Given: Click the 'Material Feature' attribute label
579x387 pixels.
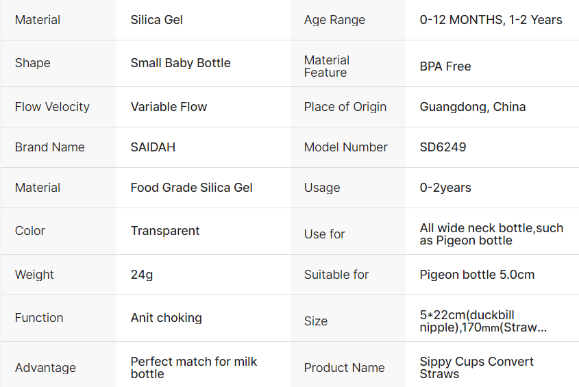Looking at the screenshot, I should click(326, 66).
